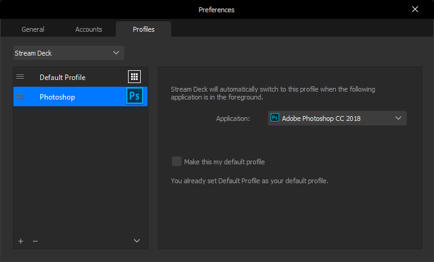The width and height of the screenshot is (434, 262).
Task: Click the Ps icon on Photoshop profile row
Action: [134, 96]
